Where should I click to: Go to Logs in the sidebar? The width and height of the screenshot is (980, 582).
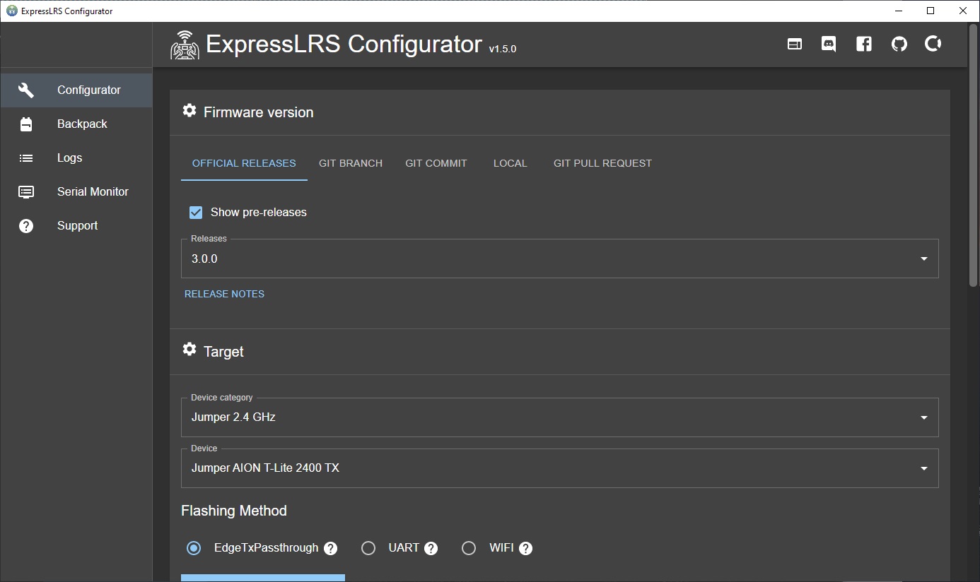76,158
